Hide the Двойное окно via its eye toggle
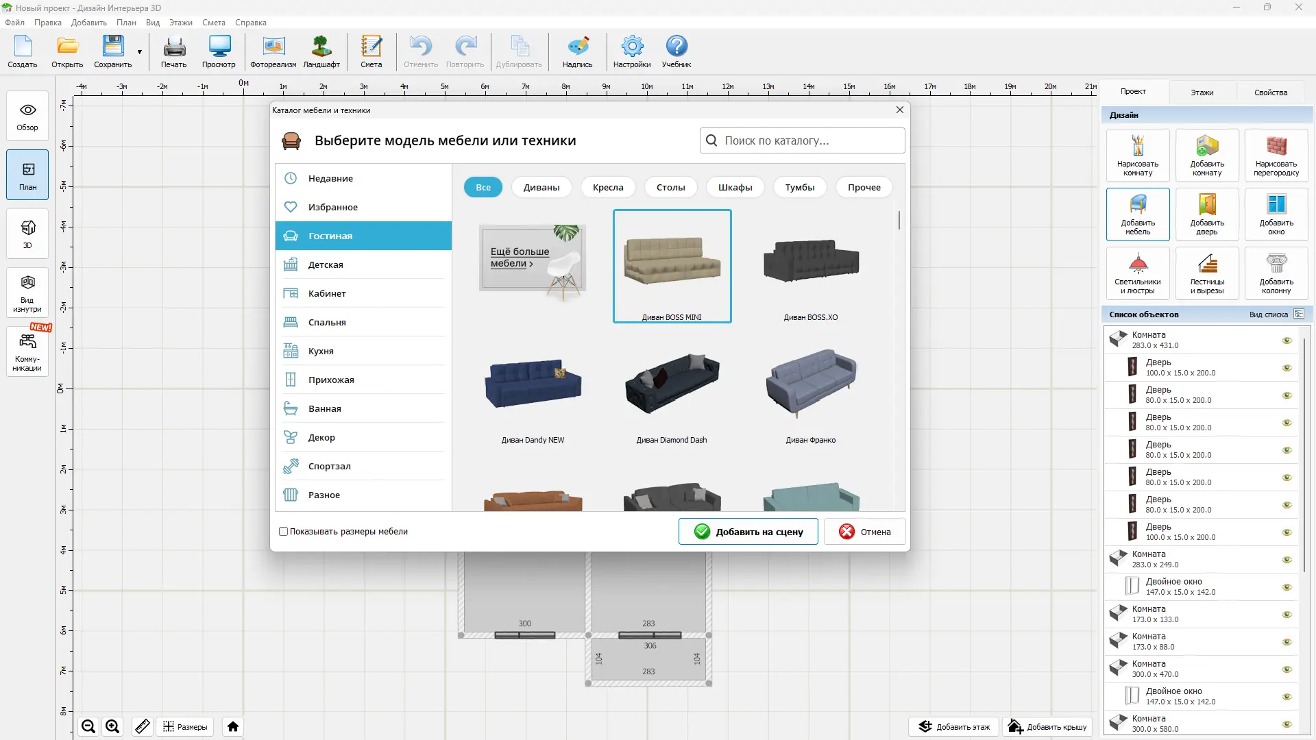 click(1288, 587)
